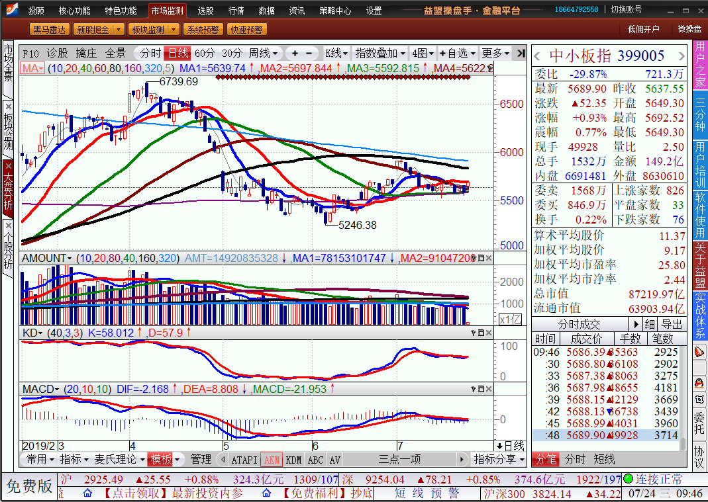The width and height of the screenshot is (708, 502).
Task: Click the app logo in top-left corner
Action: (x=11, y=9)
